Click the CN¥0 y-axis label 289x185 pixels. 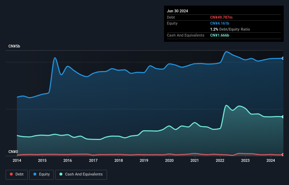[13, 152]
